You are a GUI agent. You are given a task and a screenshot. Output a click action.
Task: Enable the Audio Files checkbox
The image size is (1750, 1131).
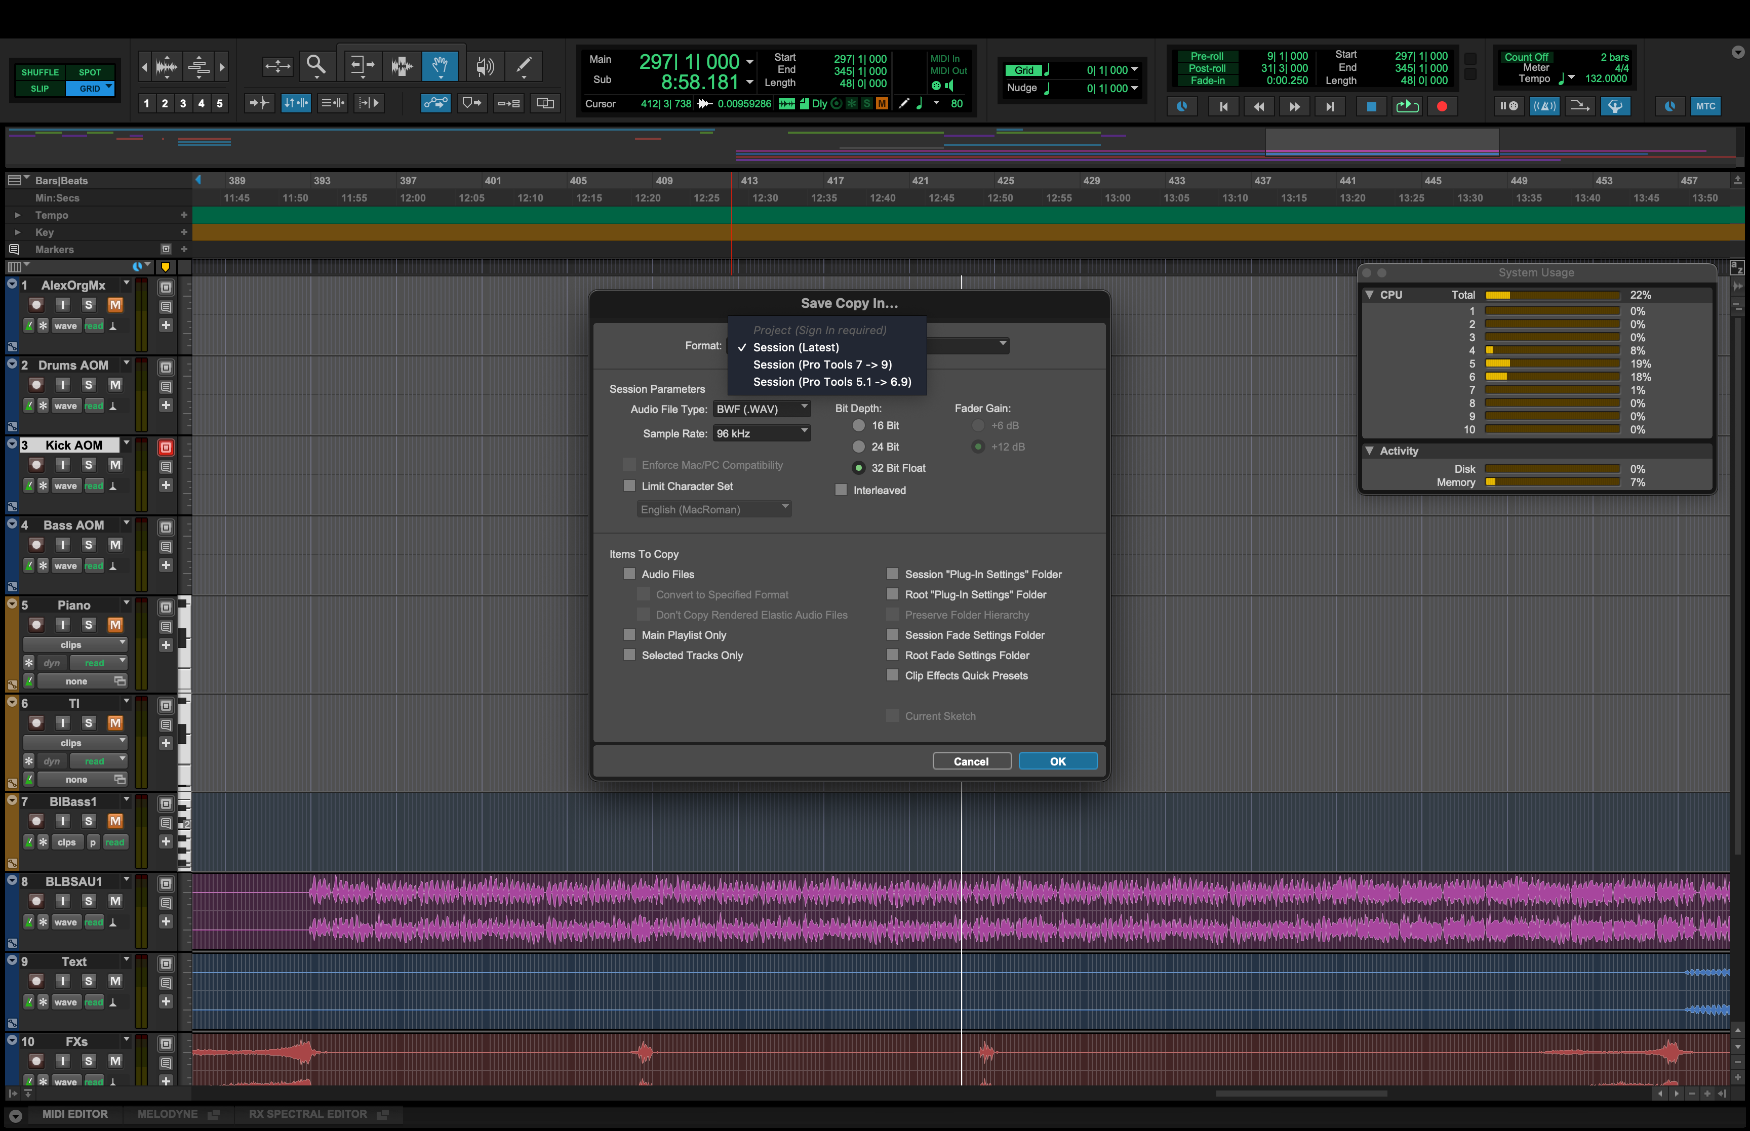629,574
